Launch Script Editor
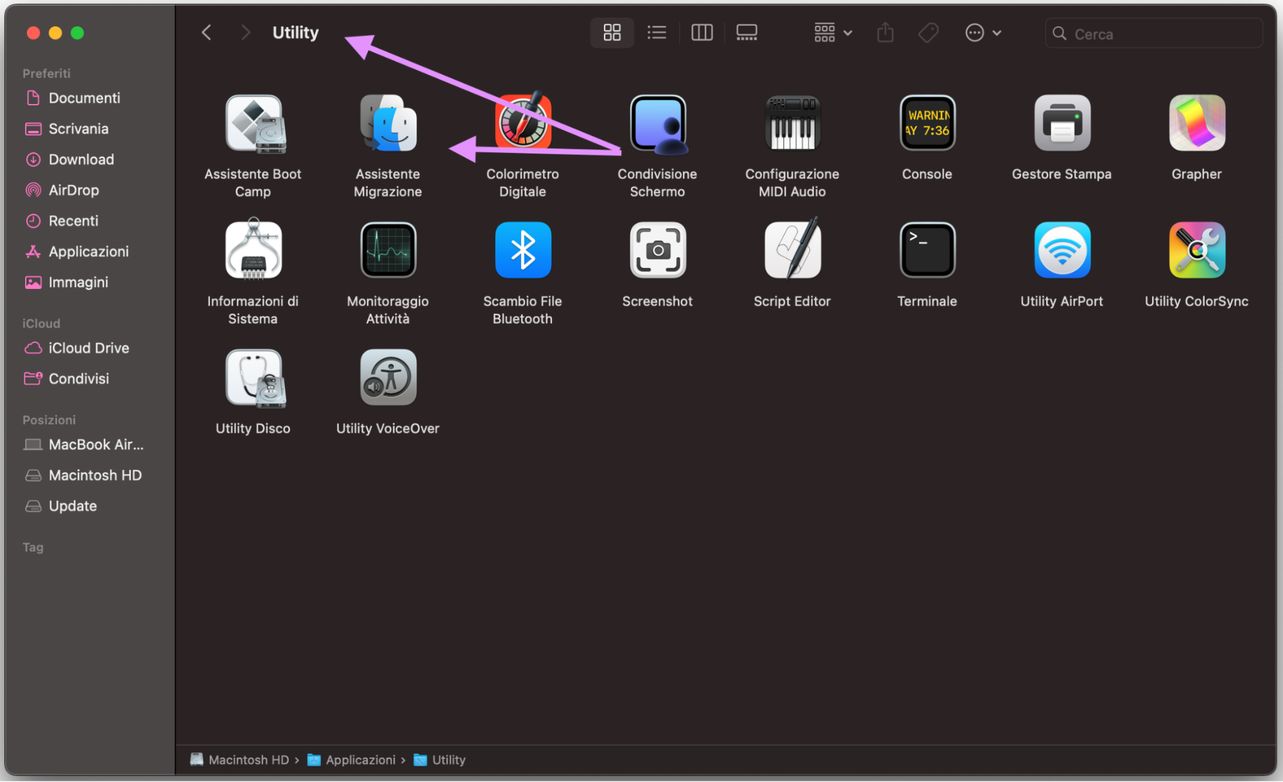Image resolution: width=1283 pixels, height=782 pixels. coord(792,250)
